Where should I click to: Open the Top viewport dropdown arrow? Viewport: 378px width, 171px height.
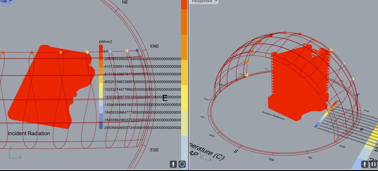[11, 2]
